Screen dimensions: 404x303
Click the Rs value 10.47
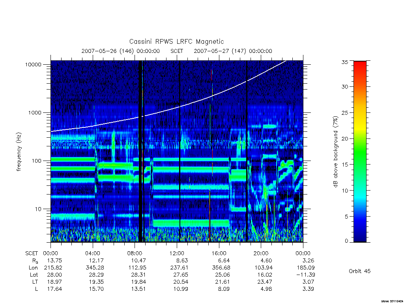coord(138,260)
